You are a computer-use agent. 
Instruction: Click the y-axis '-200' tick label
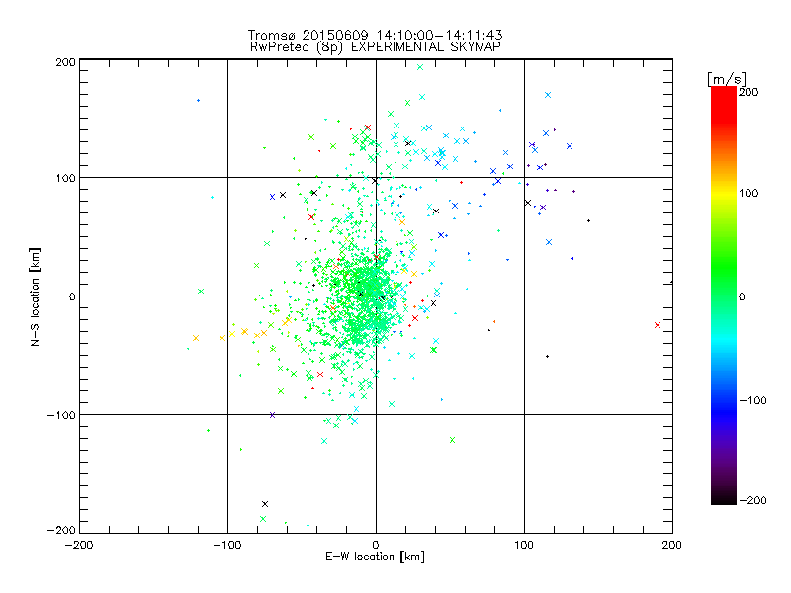[x=61, y=530]
